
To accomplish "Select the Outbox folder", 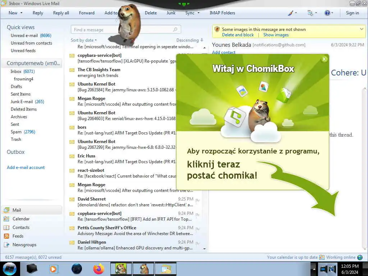I will (x=16, y=152).
